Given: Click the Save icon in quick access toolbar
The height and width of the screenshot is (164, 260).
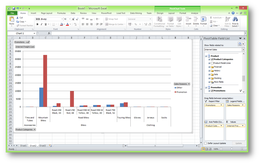Looking at the screenshot, I should point(14,9).
